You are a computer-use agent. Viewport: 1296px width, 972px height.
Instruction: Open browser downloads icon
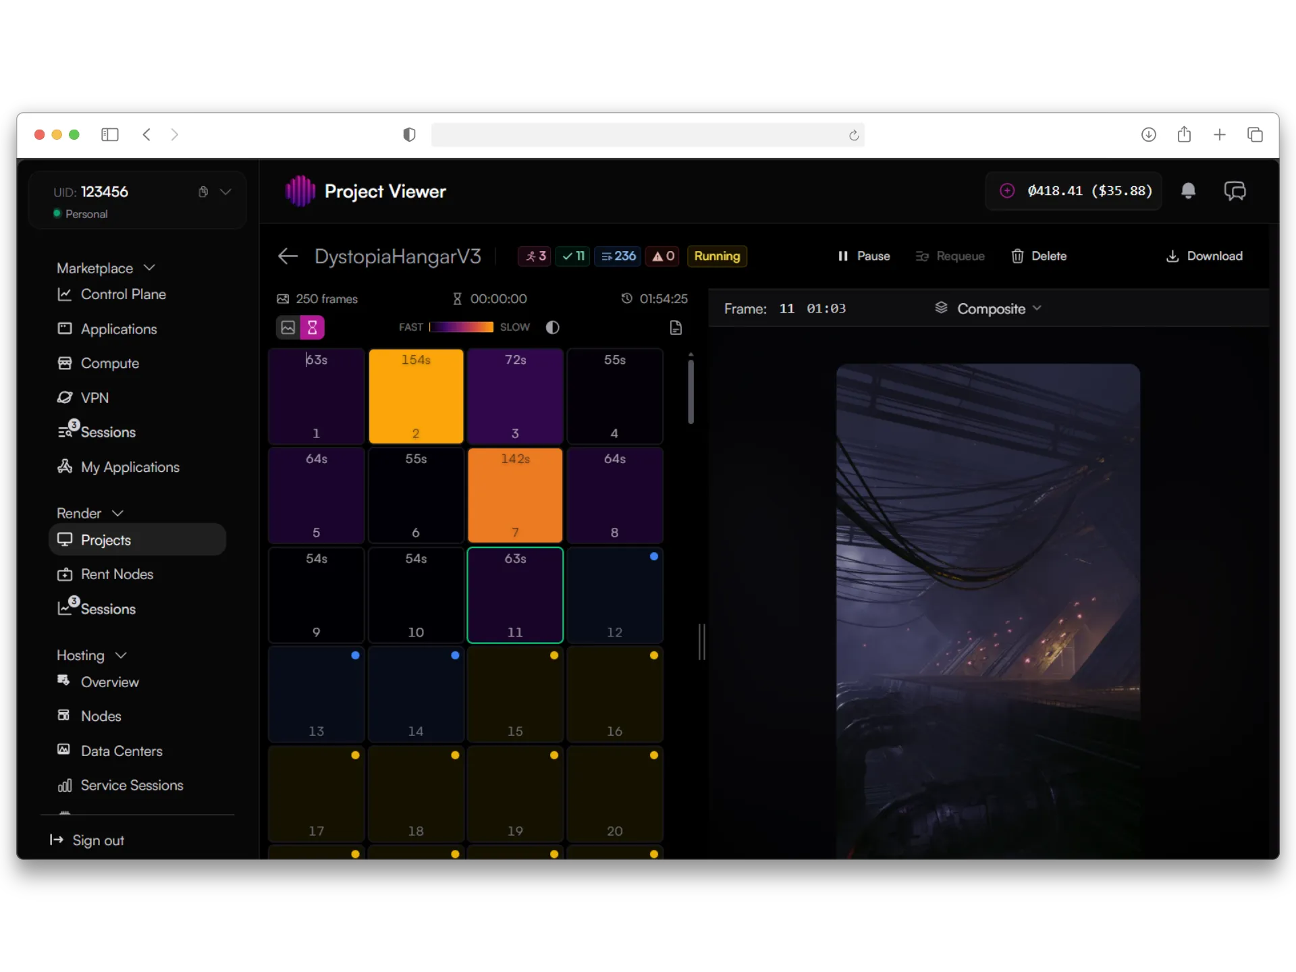tap(1148, 134)
